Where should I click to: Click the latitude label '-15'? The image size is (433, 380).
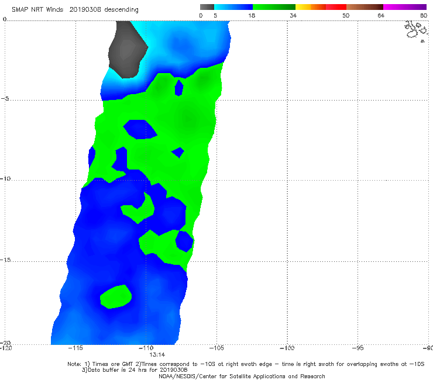5,260
